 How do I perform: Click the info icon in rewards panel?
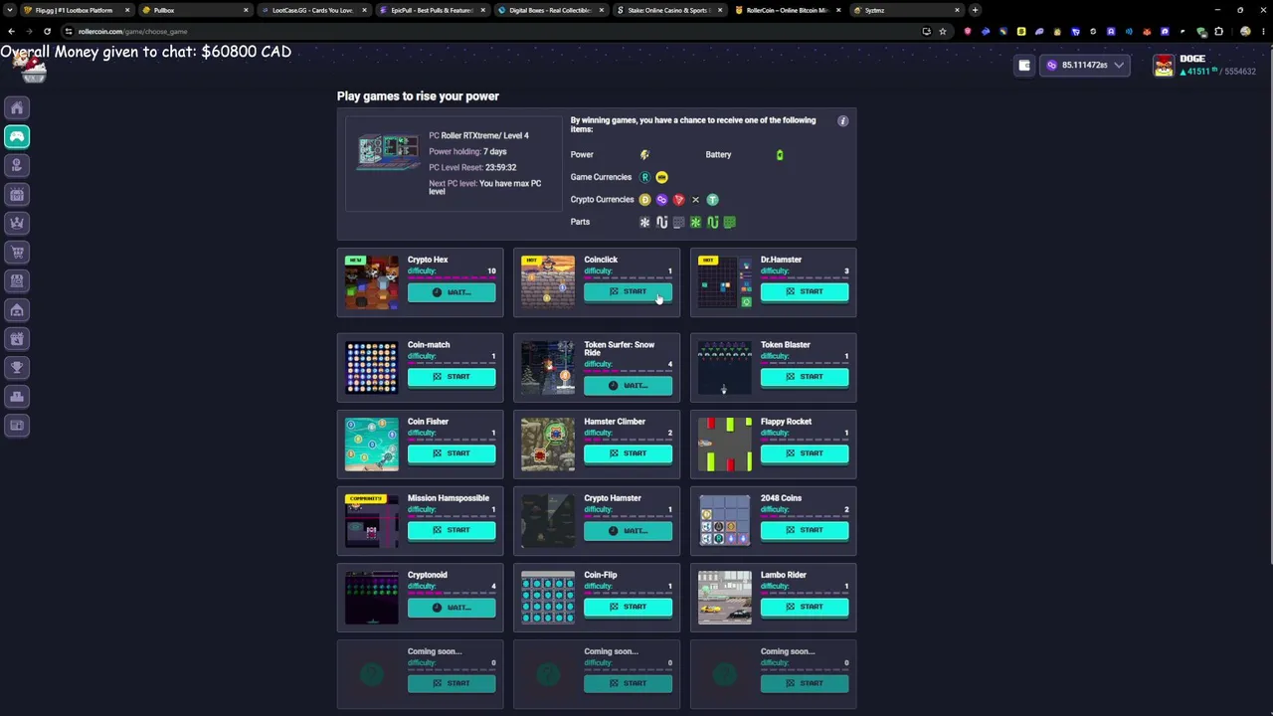(842, 121)
